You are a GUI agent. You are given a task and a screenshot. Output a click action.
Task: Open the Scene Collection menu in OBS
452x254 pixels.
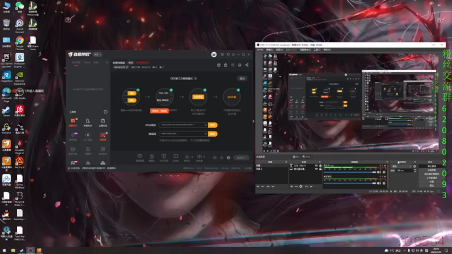point(305,50)
